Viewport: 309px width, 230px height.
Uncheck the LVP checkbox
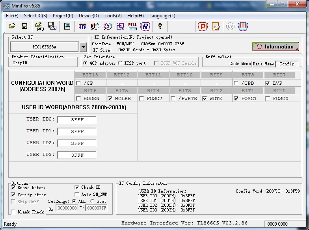268,83
